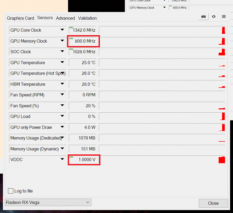Expand the GPU Memory Clock sensor dropdown

pyautogui.click(x=62, y=41)
